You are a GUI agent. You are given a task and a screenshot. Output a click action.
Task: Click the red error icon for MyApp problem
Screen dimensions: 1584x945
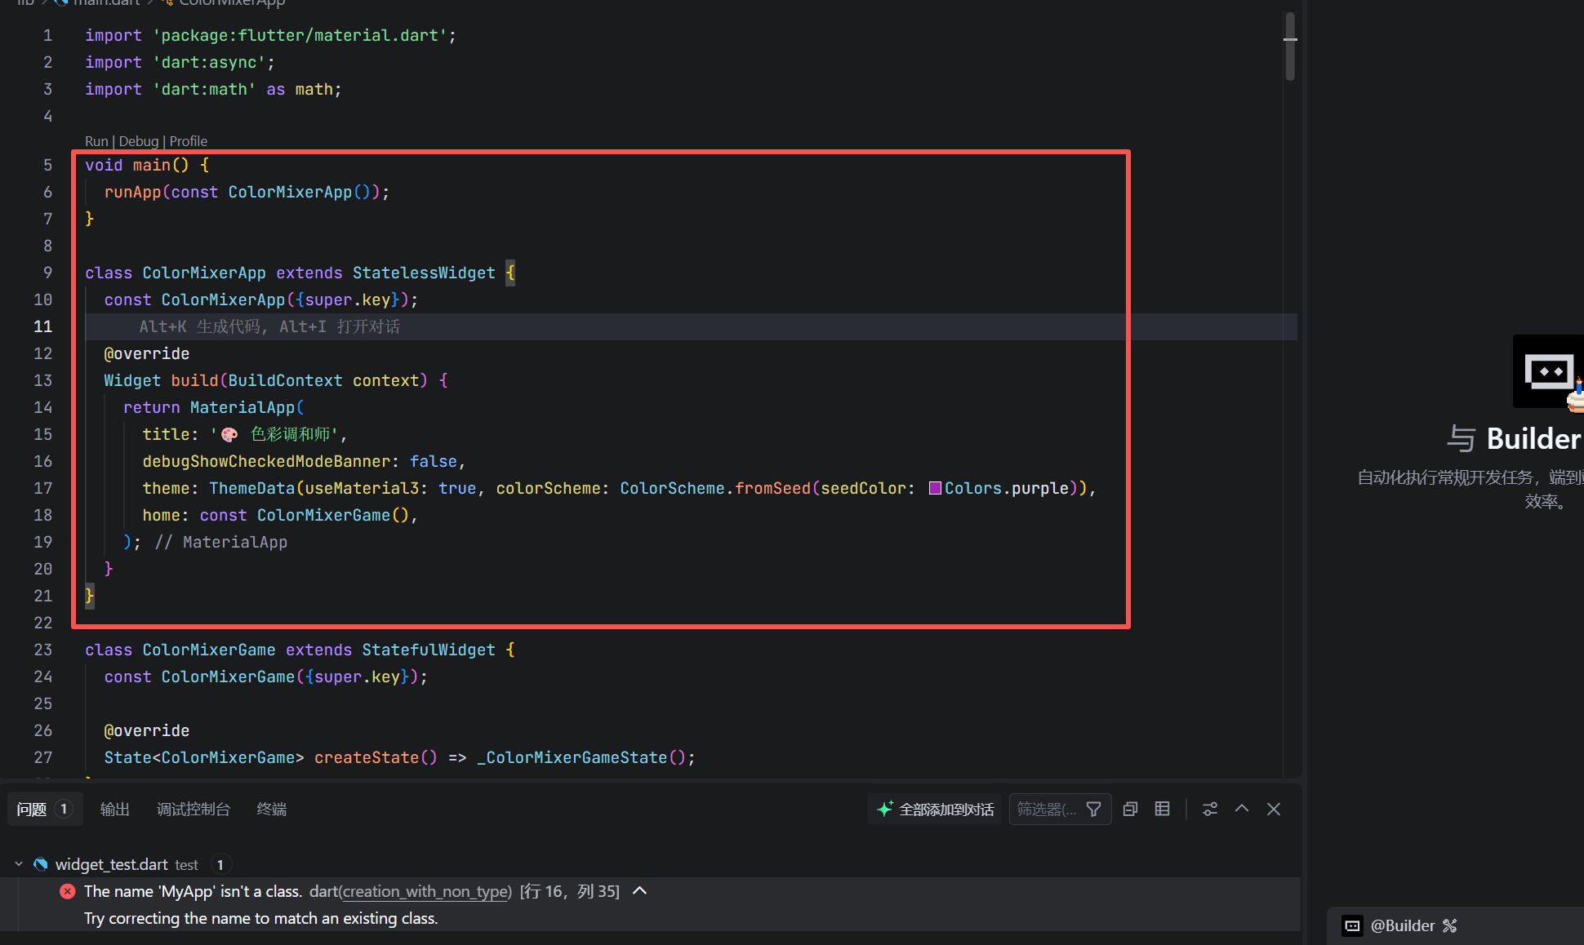pos(68,891)
